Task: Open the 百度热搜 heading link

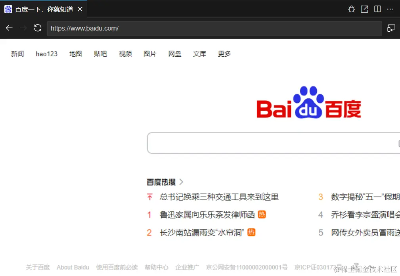Action: [161, 182]
